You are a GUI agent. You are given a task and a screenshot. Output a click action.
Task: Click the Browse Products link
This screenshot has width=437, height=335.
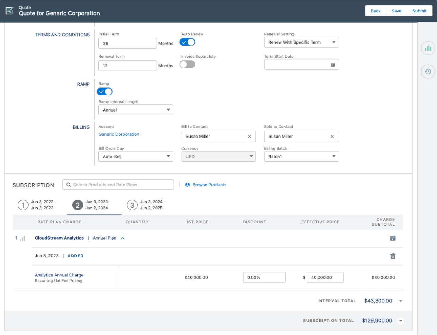pyautogui.click(x=209, y=185)
